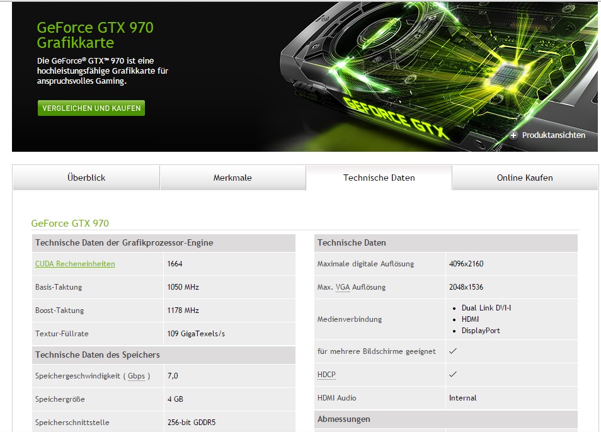Open the Online Kaufen tab
The width and height of the screenshot is (601, 432).
(525, 178)
